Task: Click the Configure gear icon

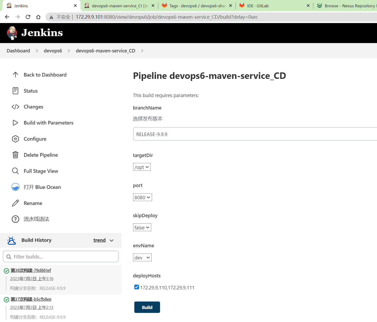Action: coord(15,139)
